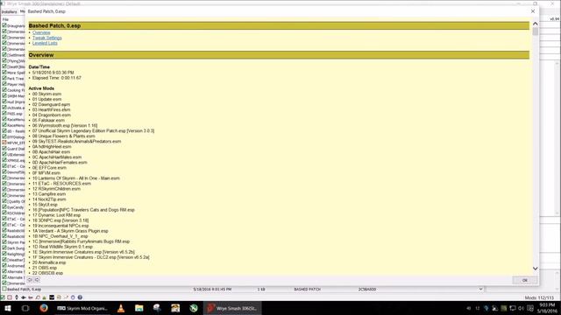Enable the Bashed Patch, 0.esp checkbox
The image size is (561, 315).
(4, 289)
